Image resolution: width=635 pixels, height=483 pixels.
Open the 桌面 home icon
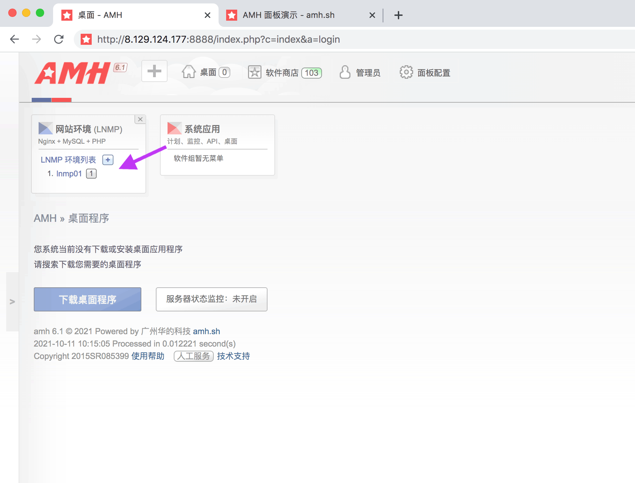[189, 72]
